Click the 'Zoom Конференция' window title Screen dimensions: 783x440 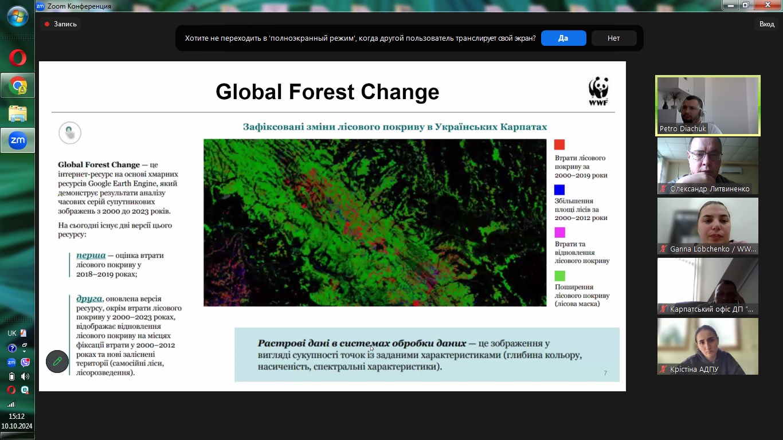click(x=80, y=6)
